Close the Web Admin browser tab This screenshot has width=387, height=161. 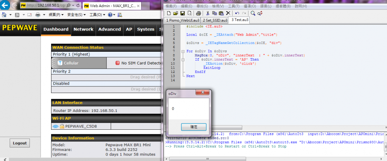click(x=138, y=5)
